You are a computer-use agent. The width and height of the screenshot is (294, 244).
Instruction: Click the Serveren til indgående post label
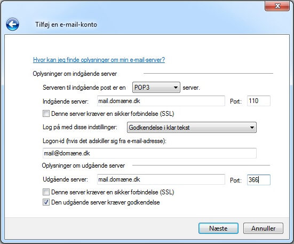[x=84, y=88]
